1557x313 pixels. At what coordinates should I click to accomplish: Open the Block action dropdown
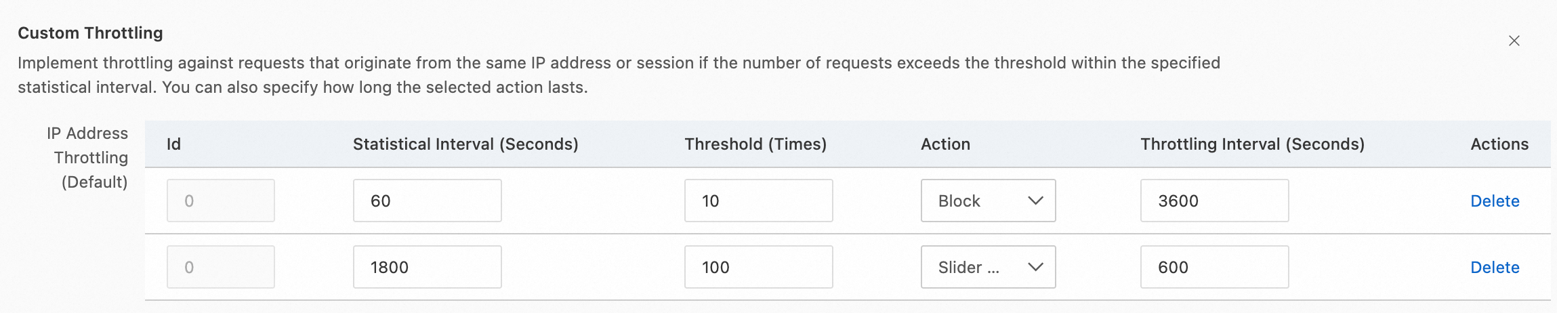987,201
